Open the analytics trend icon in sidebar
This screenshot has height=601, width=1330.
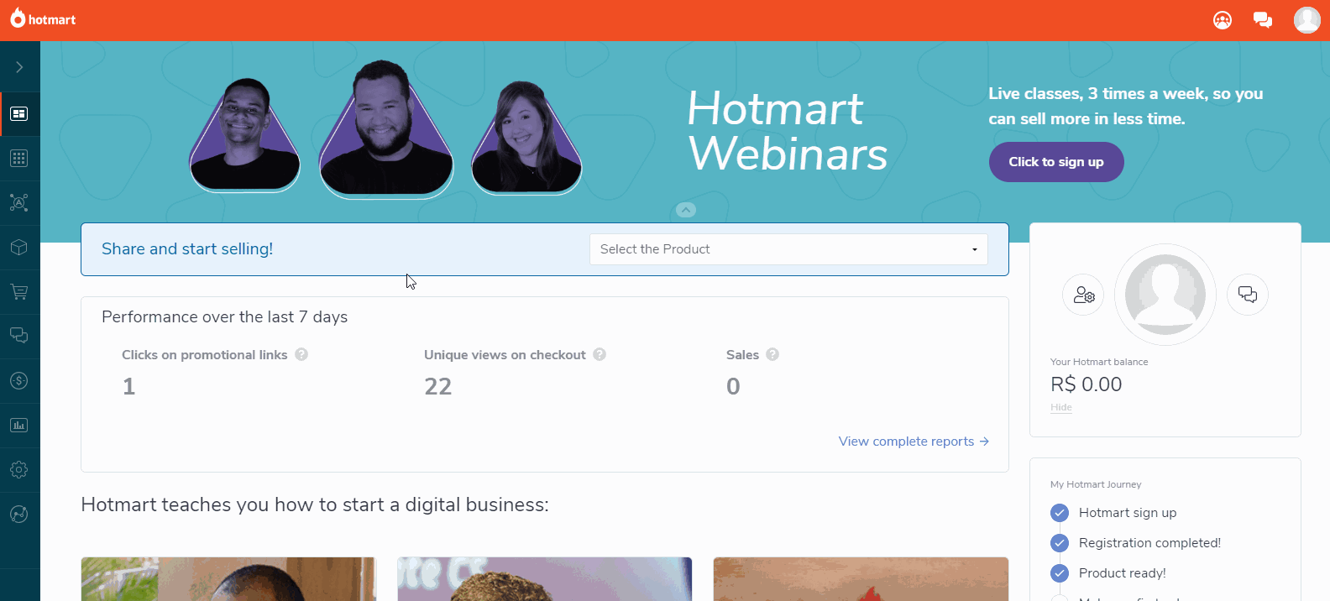coord(19,515)
